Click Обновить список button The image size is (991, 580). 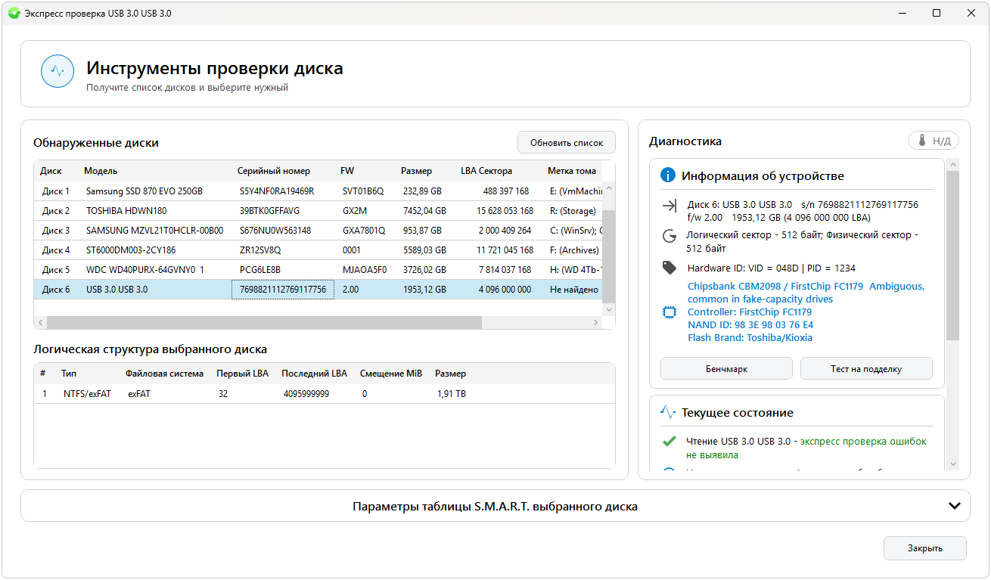pos(567,142)
